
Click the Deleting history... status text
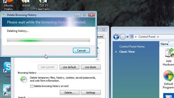[x=18, y=31]
